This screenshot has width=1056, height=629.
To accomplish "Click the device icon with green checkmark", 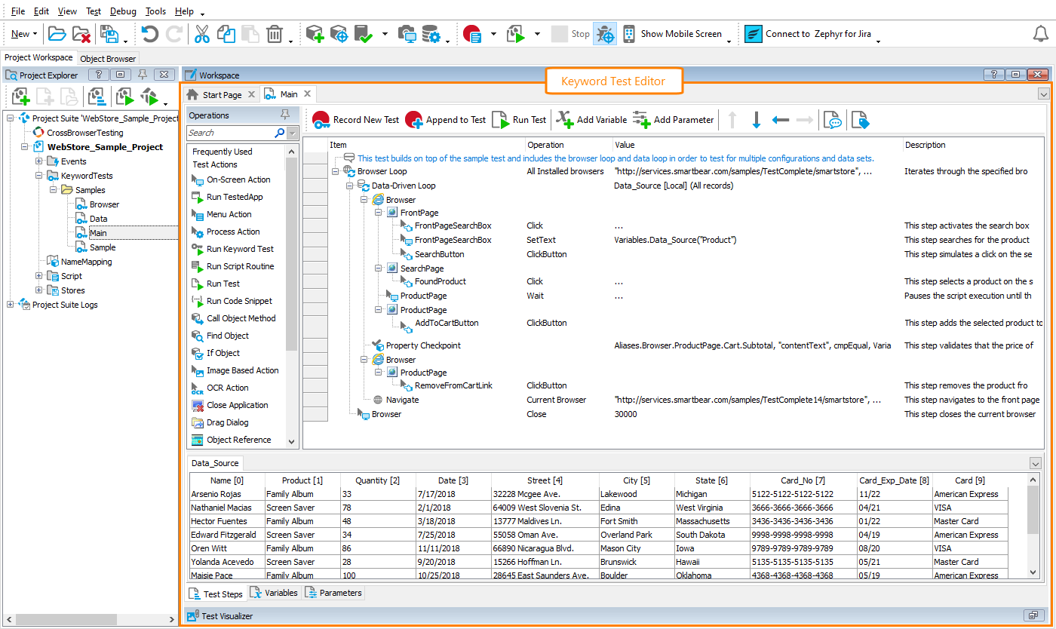I will tap(364, 34).
